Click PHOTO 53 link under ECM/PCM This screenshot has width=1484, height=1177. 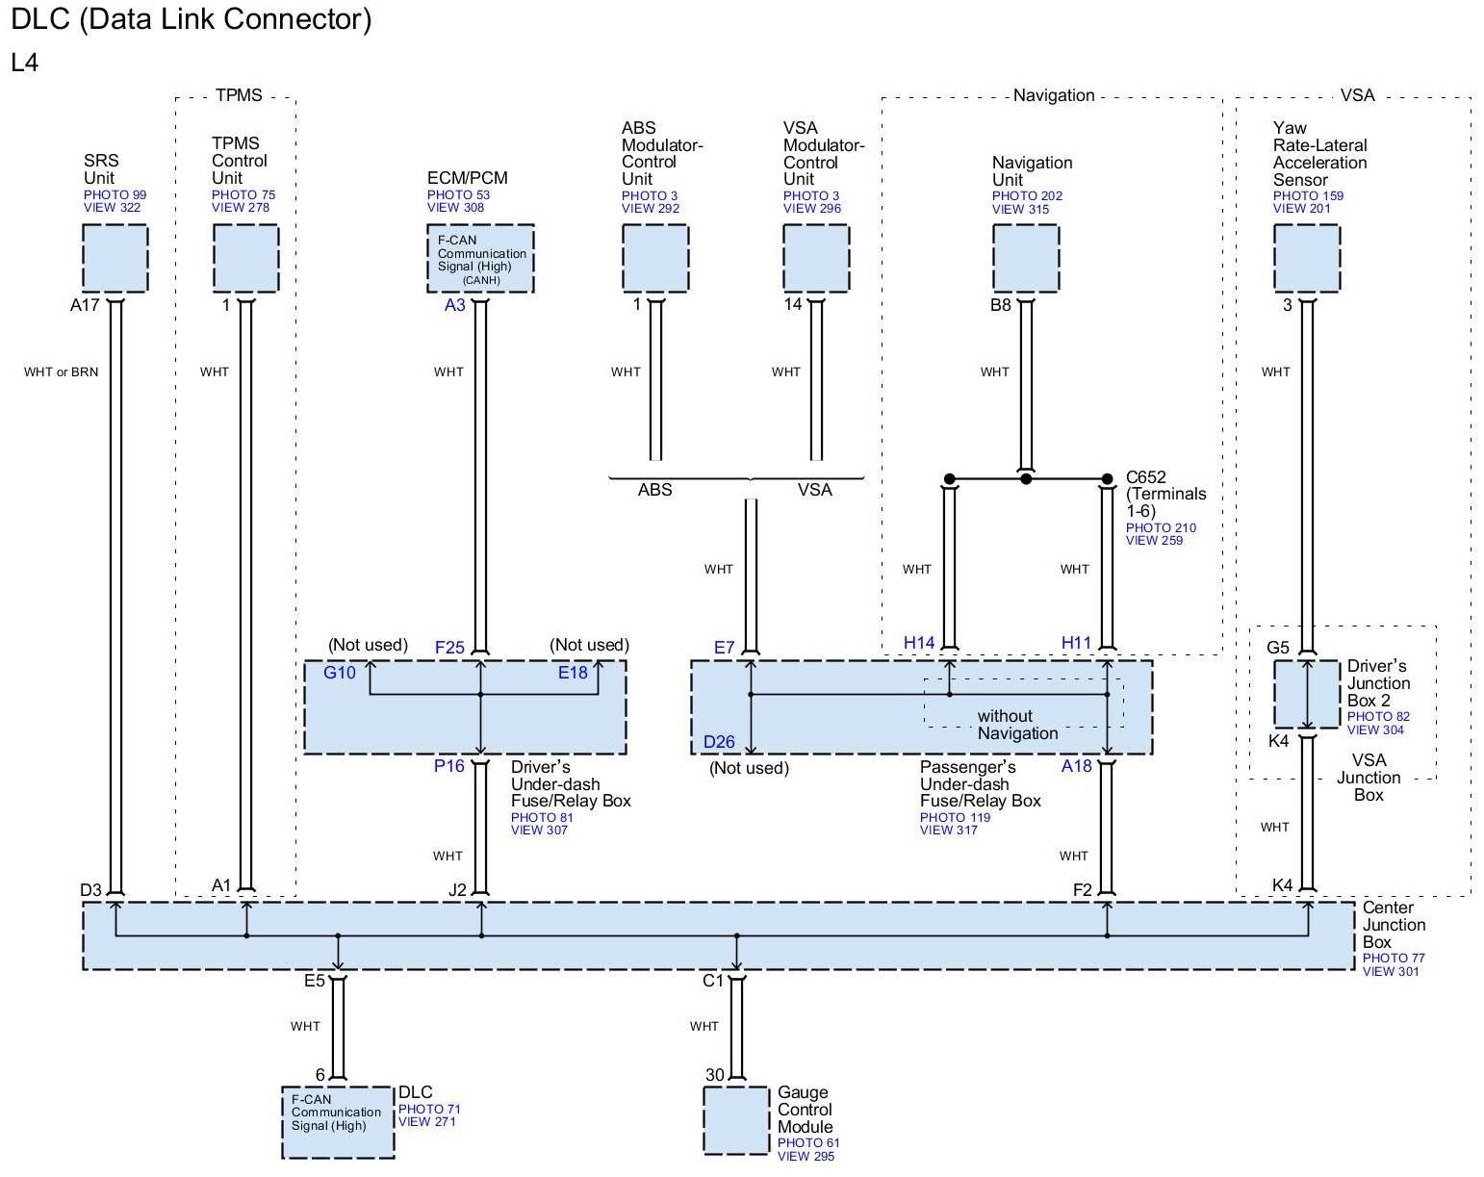(458, 194)
